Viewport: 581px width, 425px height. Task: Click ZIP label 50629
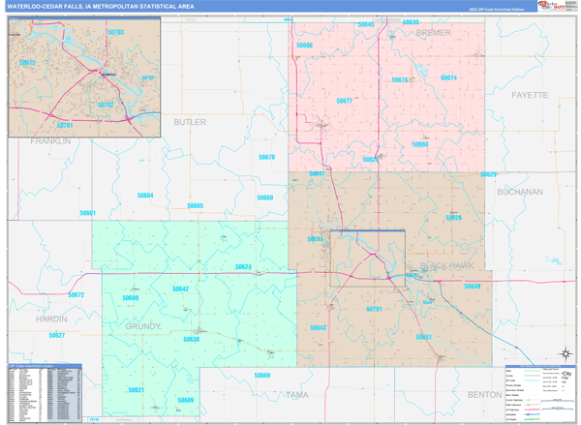pos(488,174)
